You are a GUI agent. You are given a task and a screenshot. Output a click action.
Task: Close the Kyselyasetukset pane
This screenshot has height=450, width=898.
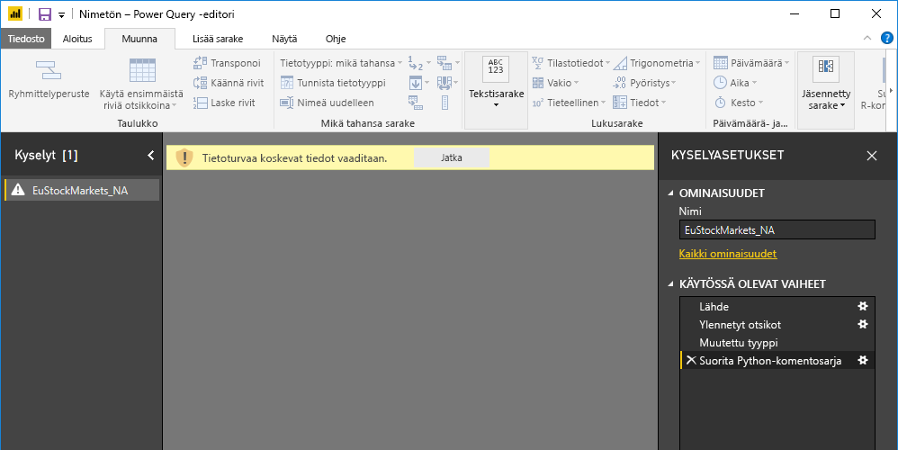pos(872,156)
